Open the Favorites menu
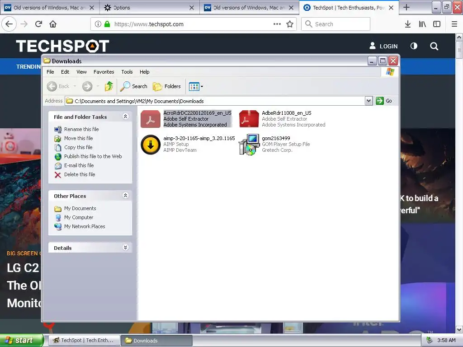 104,72
